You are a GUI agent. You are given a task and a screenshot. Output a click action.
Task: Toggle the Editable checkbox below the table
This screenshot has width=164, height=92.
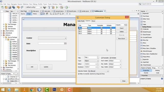click(x=110, y=58)
